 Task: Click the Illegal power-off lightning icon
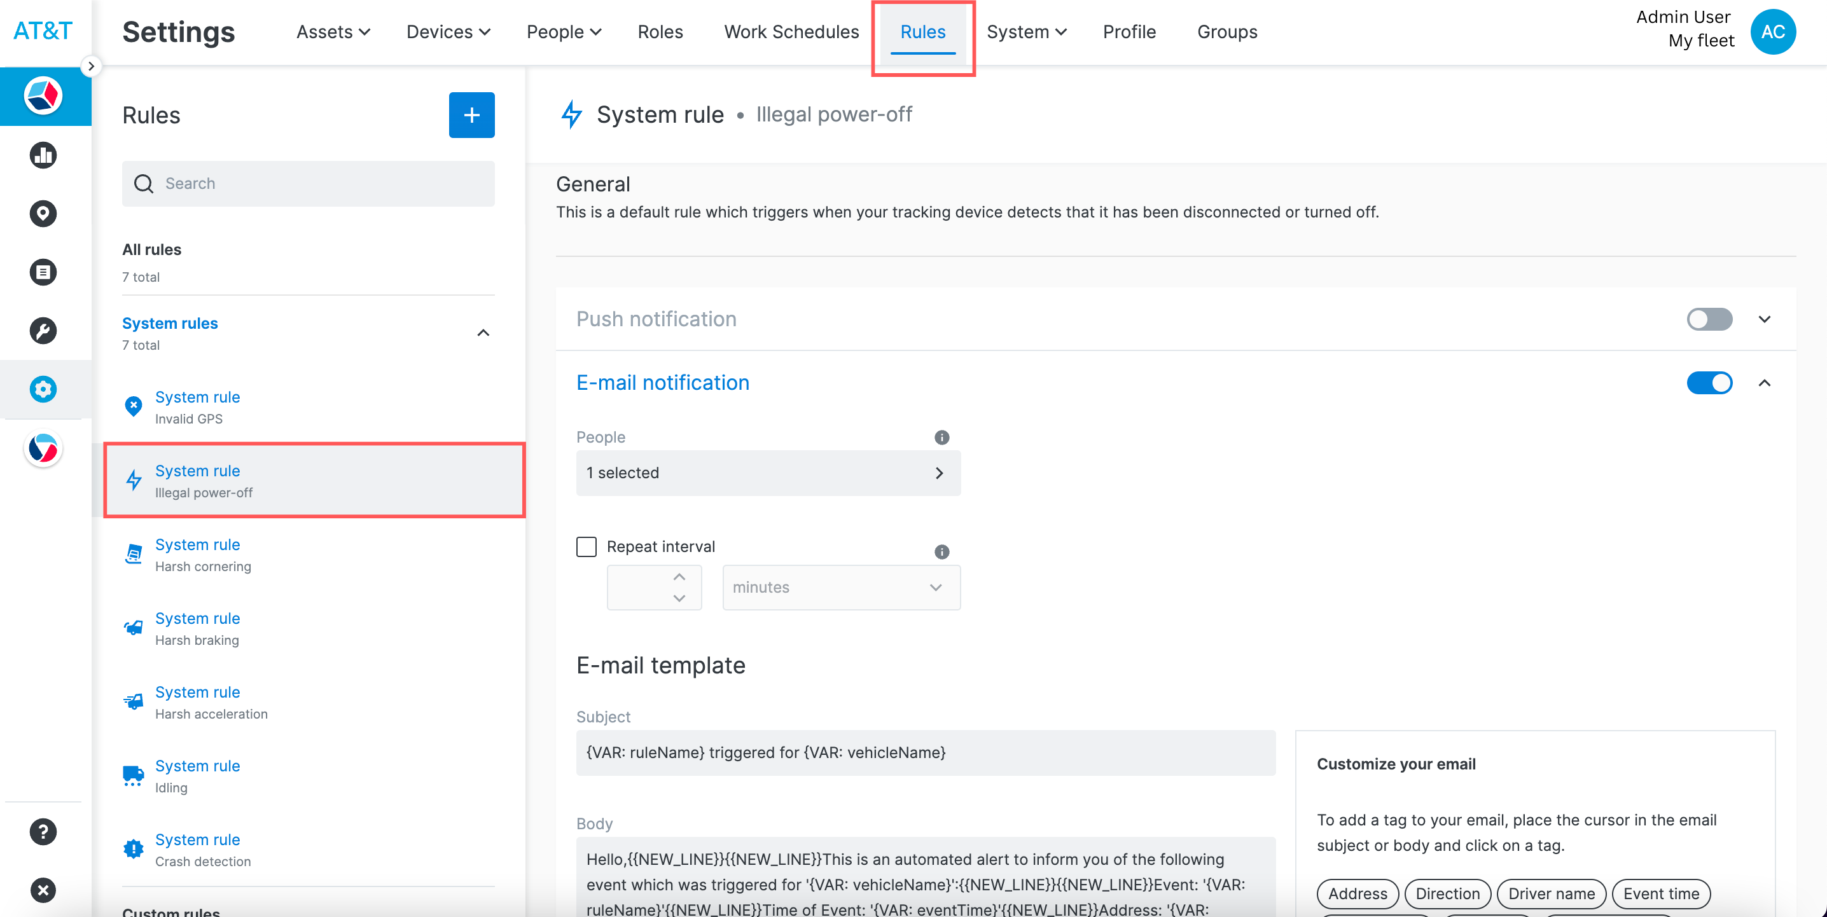pos(134,480)
